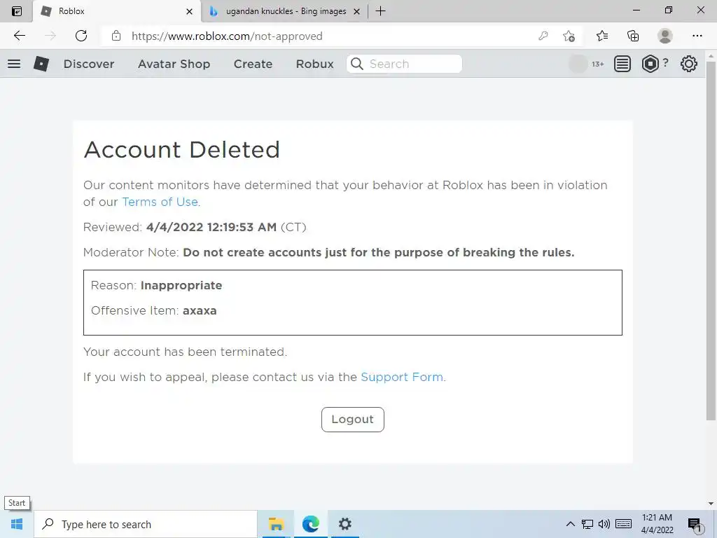Click the Roblox logo home icon
The image size is (717, 538).
(x=41, y=64)
